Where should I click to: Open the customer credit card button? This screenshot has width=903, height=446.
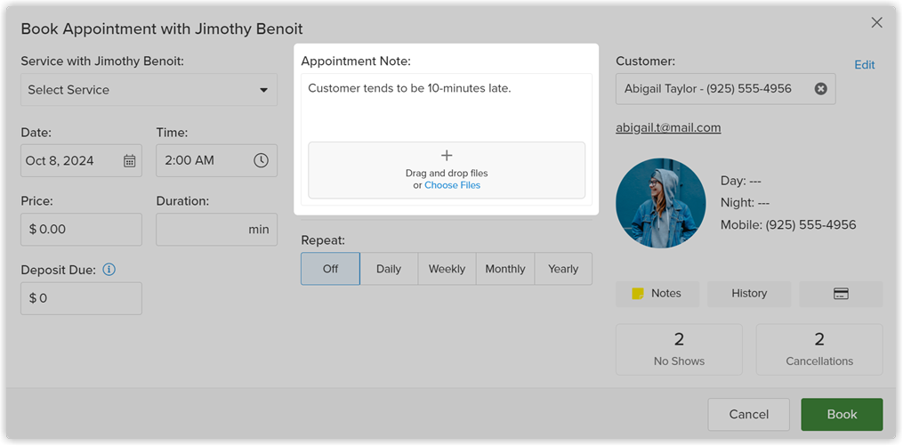(841, 294)
